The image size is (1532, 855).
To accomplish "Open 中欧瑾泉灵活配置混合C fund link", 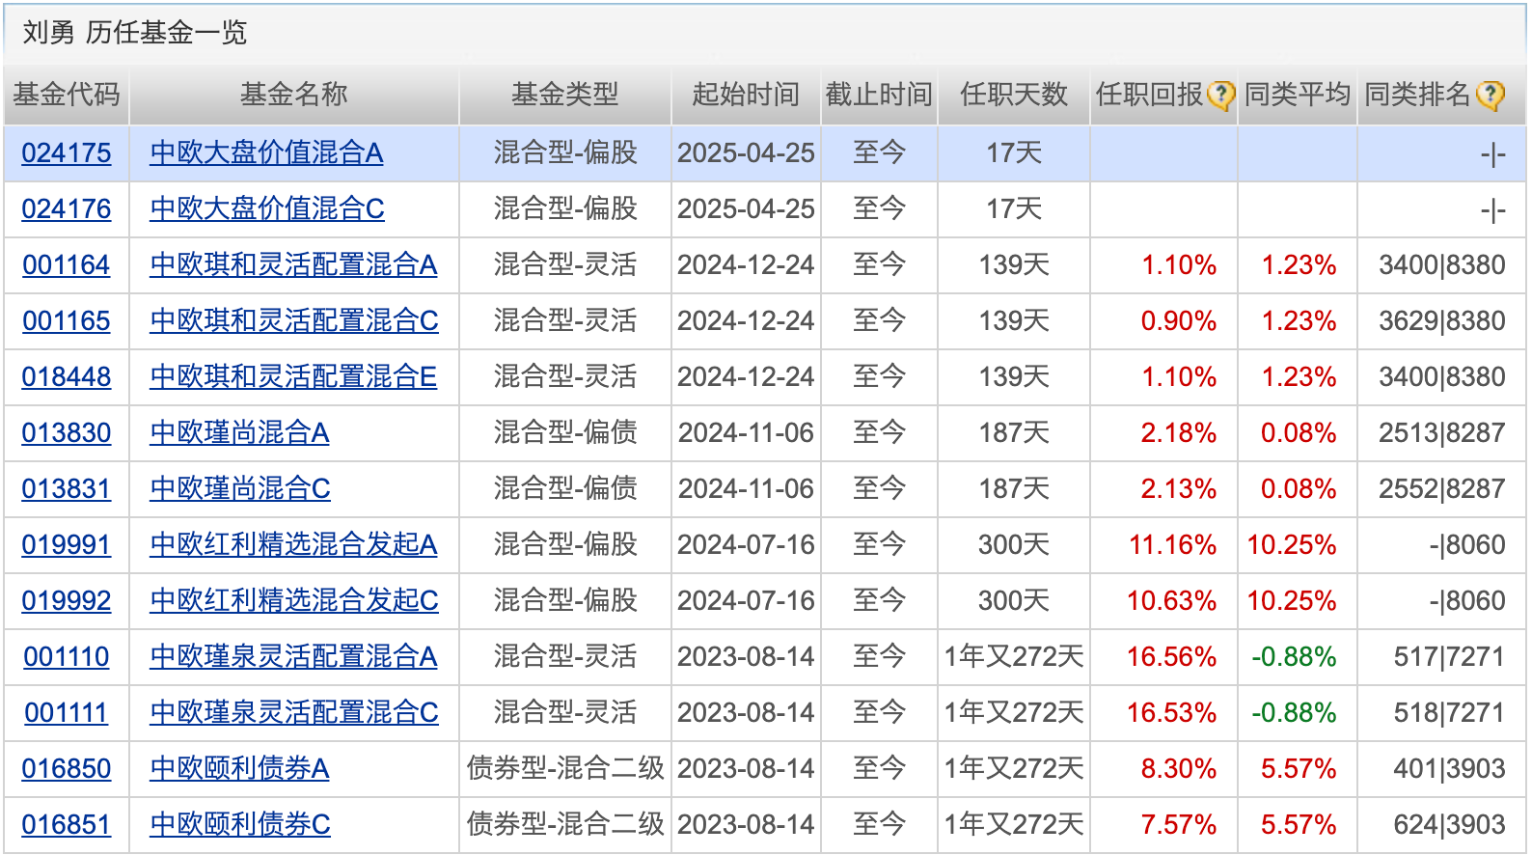I will 294,712.
